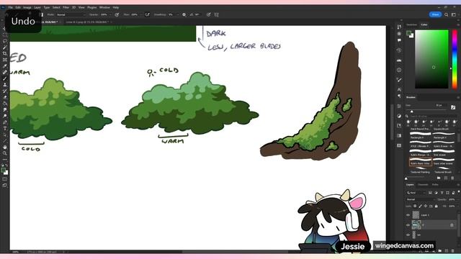
Task: Select the Textured Painting brush preset
Action: [x=421, y=171]
